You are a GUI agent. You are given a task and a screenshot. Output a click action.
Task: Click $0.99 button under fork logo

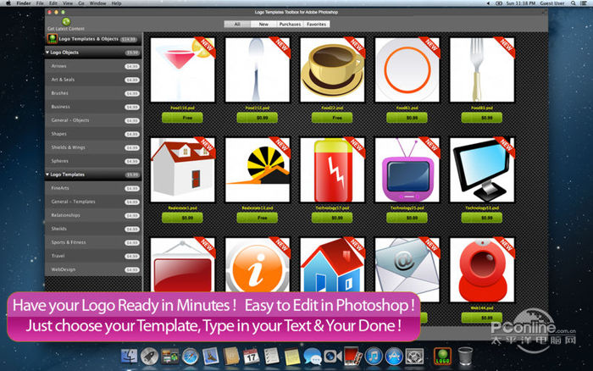pos(482,118)
